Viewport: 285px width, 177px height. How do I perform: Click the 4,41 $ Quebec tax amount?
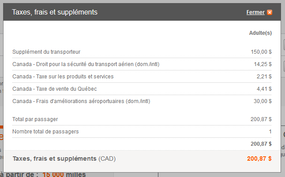pyautogui.click(x=264, y=89)
